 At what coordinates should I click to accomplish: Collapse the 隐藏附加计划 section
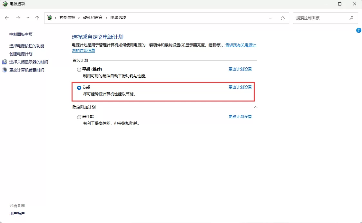(x=256, y=107)
